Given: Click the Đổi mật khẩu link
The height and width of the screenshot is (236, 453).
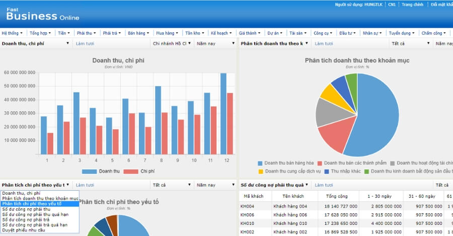Looking at the screenshot, I should pos(441,5).
